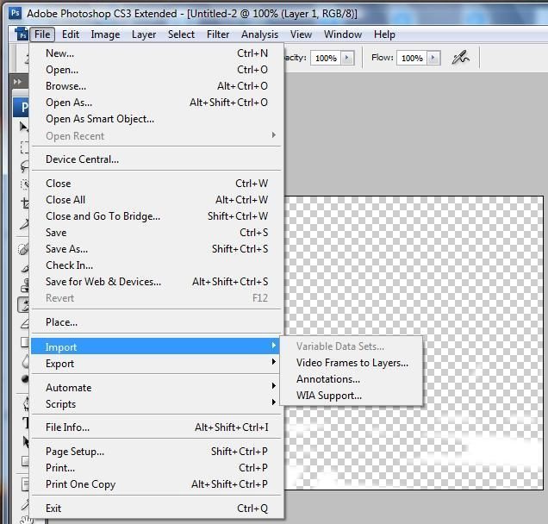
Task: Choose Open As Smart Object...
Action: pyautogui.click(x=157, y=119)
